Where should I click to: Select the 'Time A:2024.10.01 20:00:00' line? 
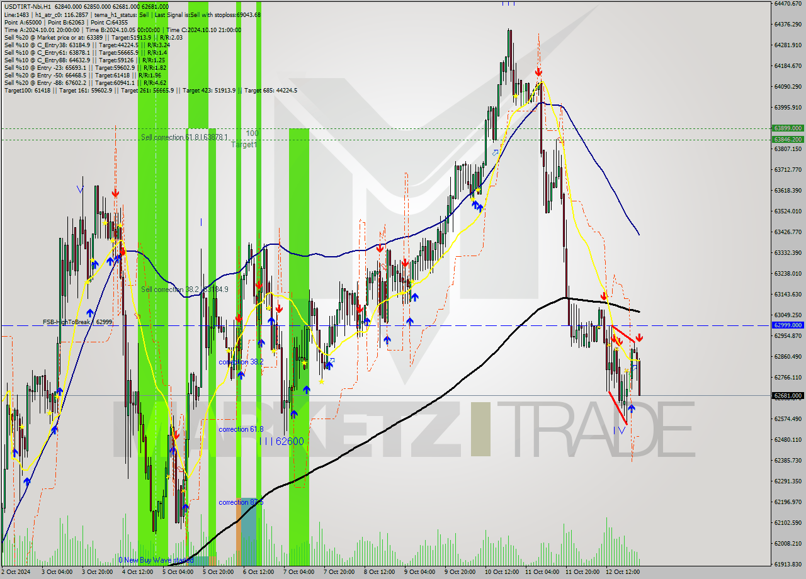[123, 30]
